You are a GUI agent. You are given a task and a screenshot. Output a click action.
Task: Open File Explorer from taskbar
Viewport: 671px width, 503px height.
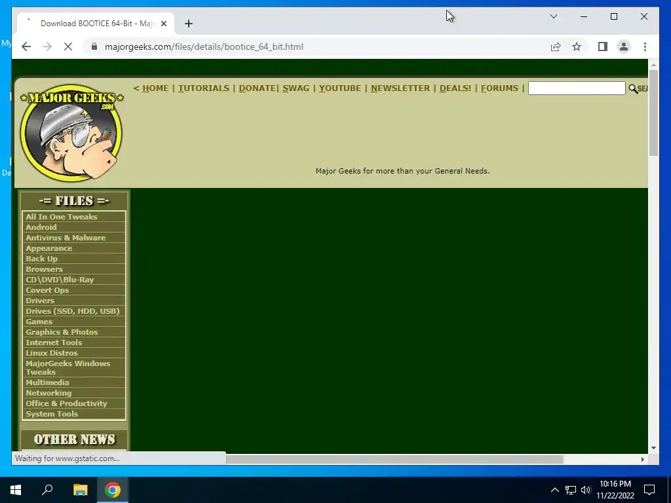tap(80, 490)
